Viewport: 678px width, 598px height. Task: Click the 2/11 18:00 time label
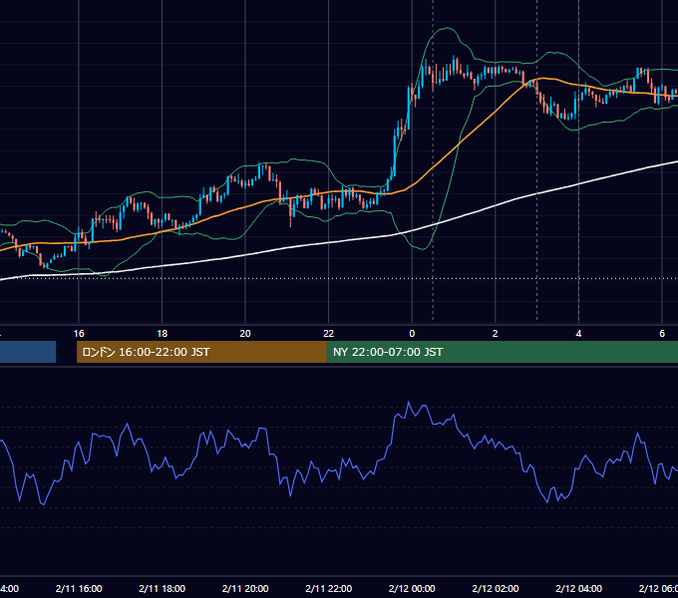click(x=163, y=588)
